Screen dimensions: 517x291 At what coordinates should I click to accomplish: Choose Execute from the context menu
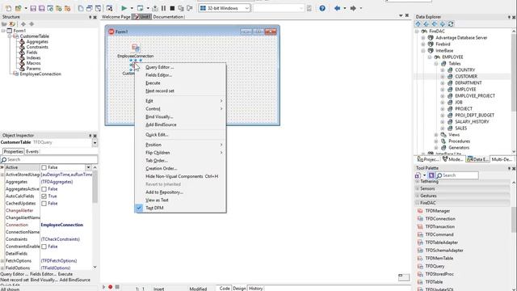[x=180, y=83]
